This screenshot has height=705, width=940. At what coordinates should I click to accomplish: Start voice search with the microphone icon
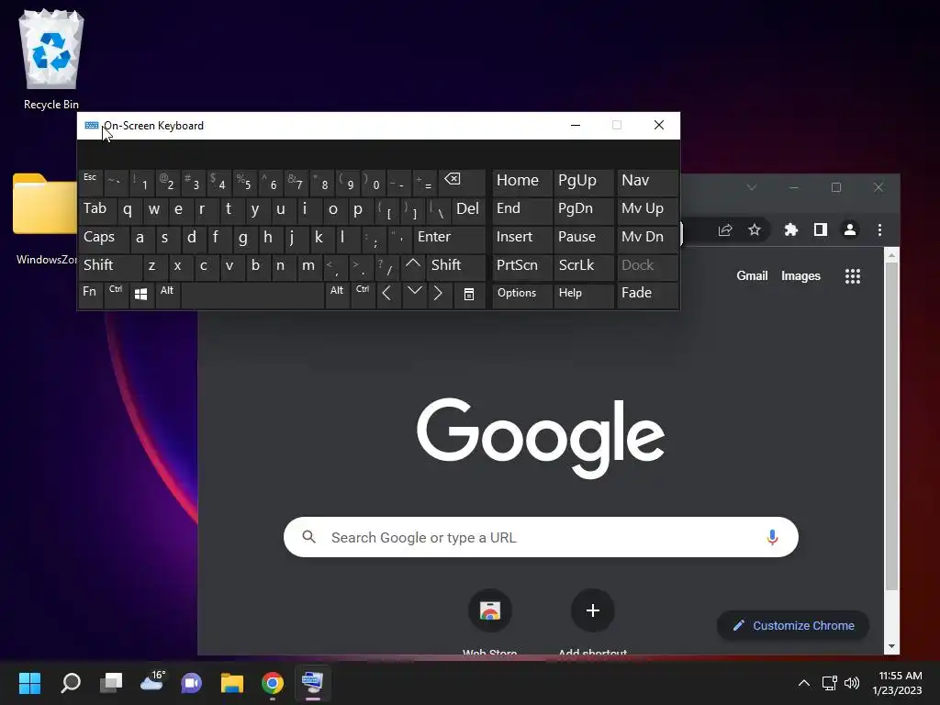(772, 537)
